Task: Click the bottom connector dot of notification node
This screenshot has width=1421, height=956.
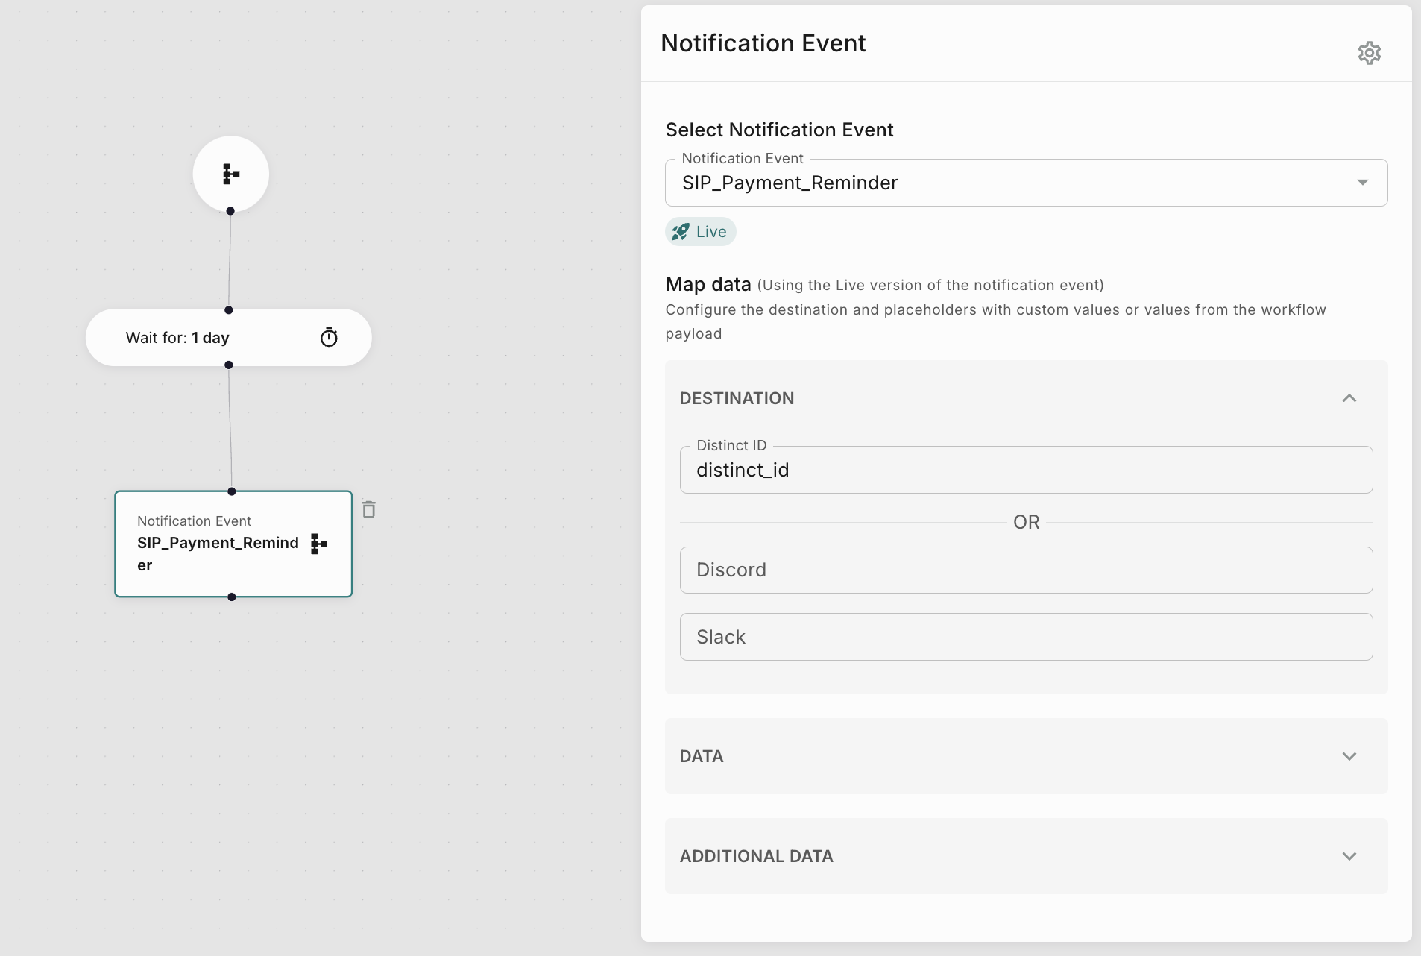Action: coord(232,597)
